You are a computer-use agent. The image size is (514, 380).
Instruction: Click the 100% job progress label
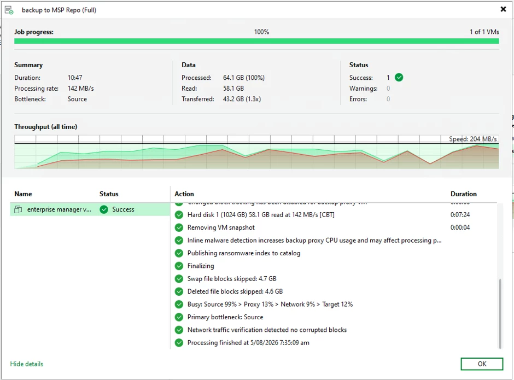tap(261, 32)
